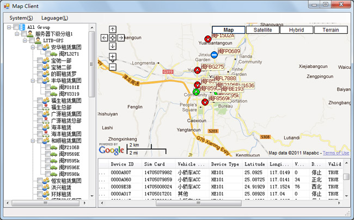354x220 pixels.
Task: Select the red vehicle marker for 闽F1502A
Action: (x=208, y=39)
